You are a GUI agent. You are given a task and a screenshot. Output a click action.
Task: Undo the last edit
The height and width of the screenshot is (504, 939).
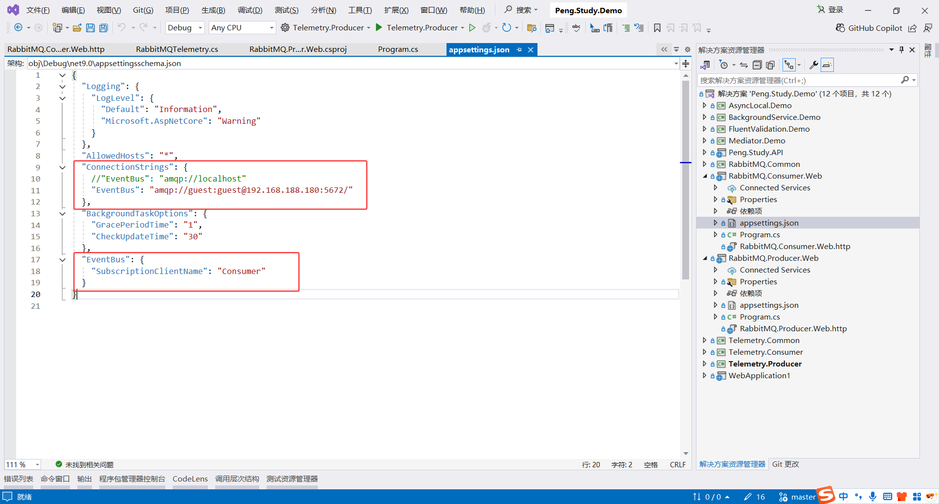pyautogui.click(x=122, y=27)
